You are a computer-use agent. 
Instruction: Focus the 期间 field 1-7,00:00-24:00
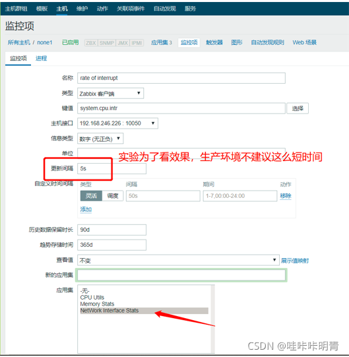coord(240,196)
